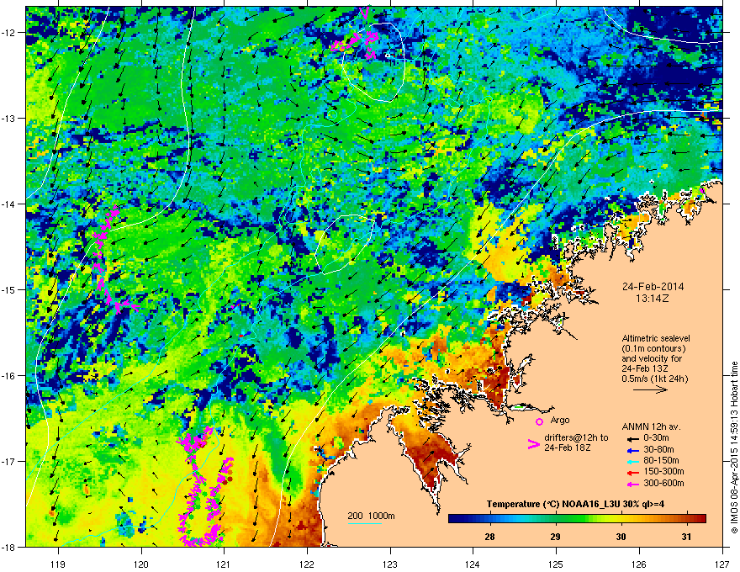740x572 pixels.
Task: Select the black 0-30m ANMN arrow symbol
Action: (632, 438)
